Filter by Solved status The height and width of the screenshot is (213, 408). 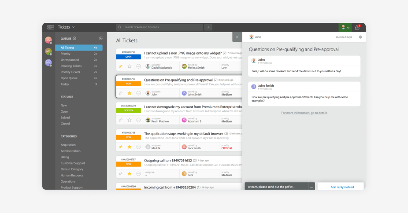[x=65, y=118]
